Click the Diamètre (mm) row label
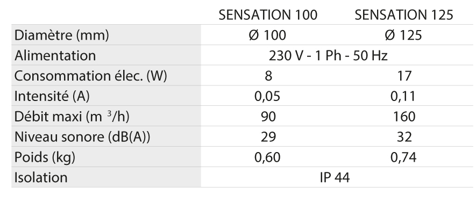The height and width of the screenshot is (202, 476). click(x=62, y=35)
